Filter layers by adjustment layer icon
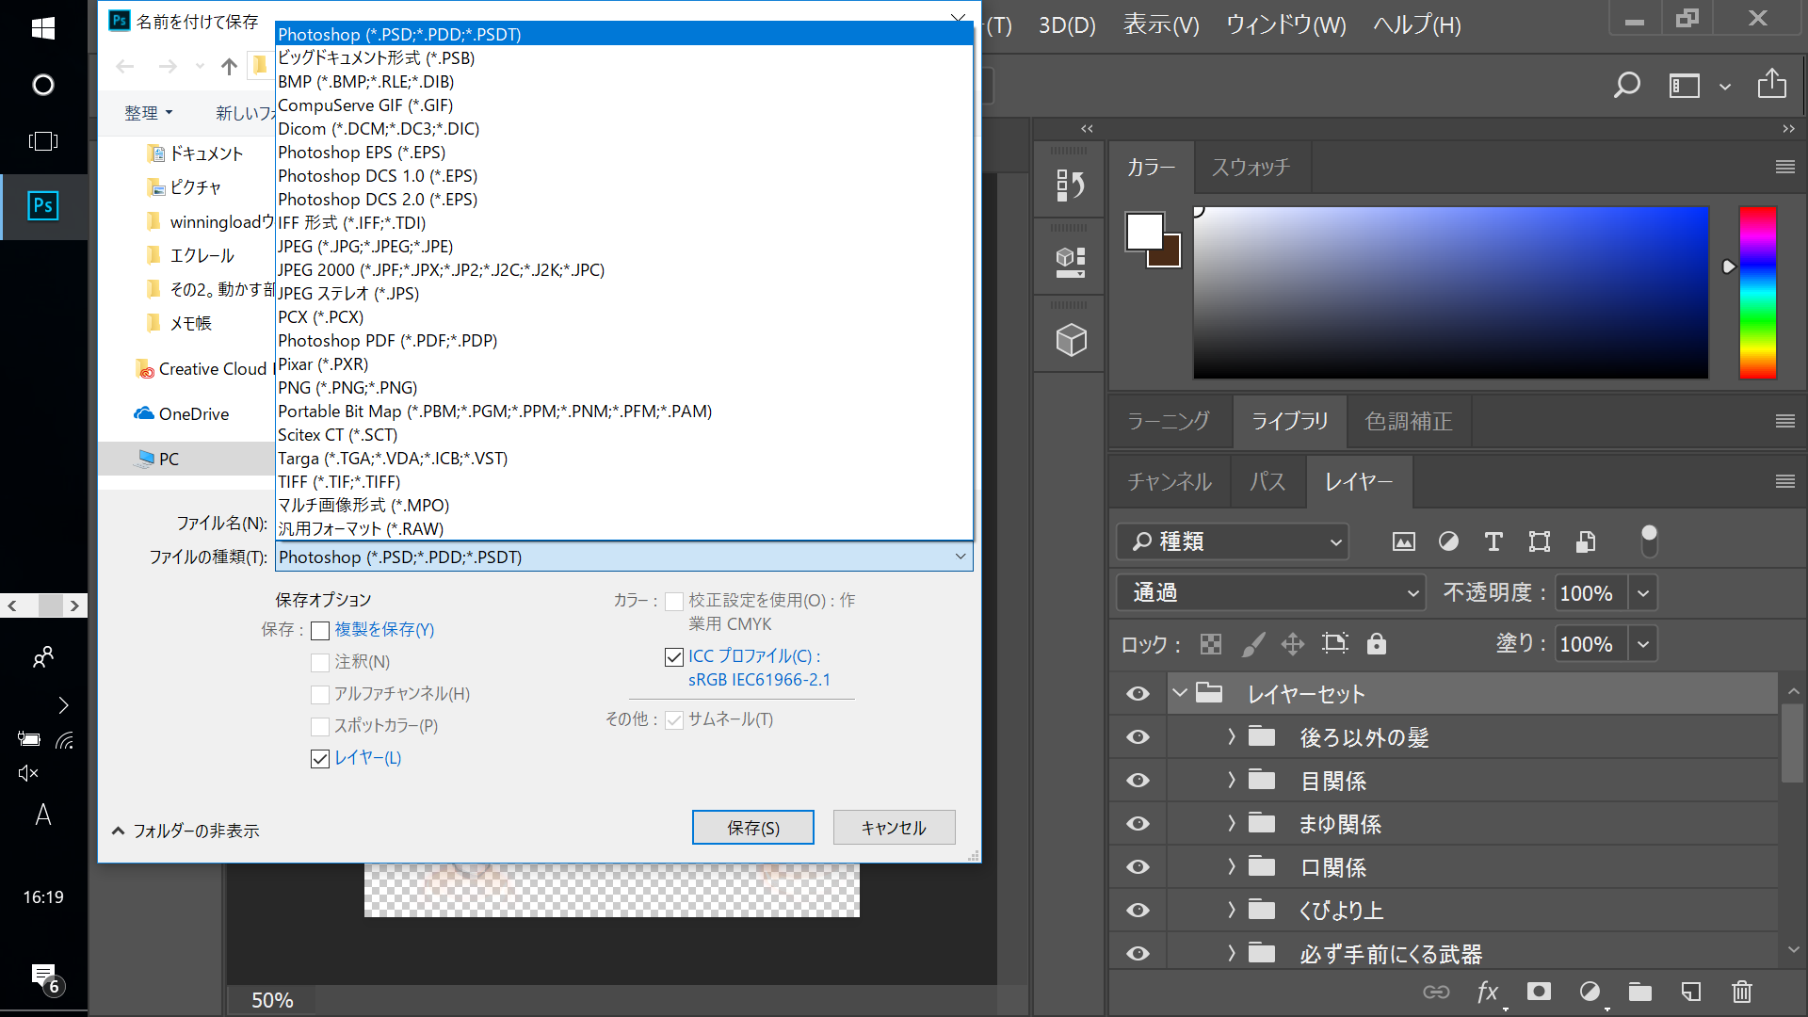 pyautogui.click(x=1448, y=541)
